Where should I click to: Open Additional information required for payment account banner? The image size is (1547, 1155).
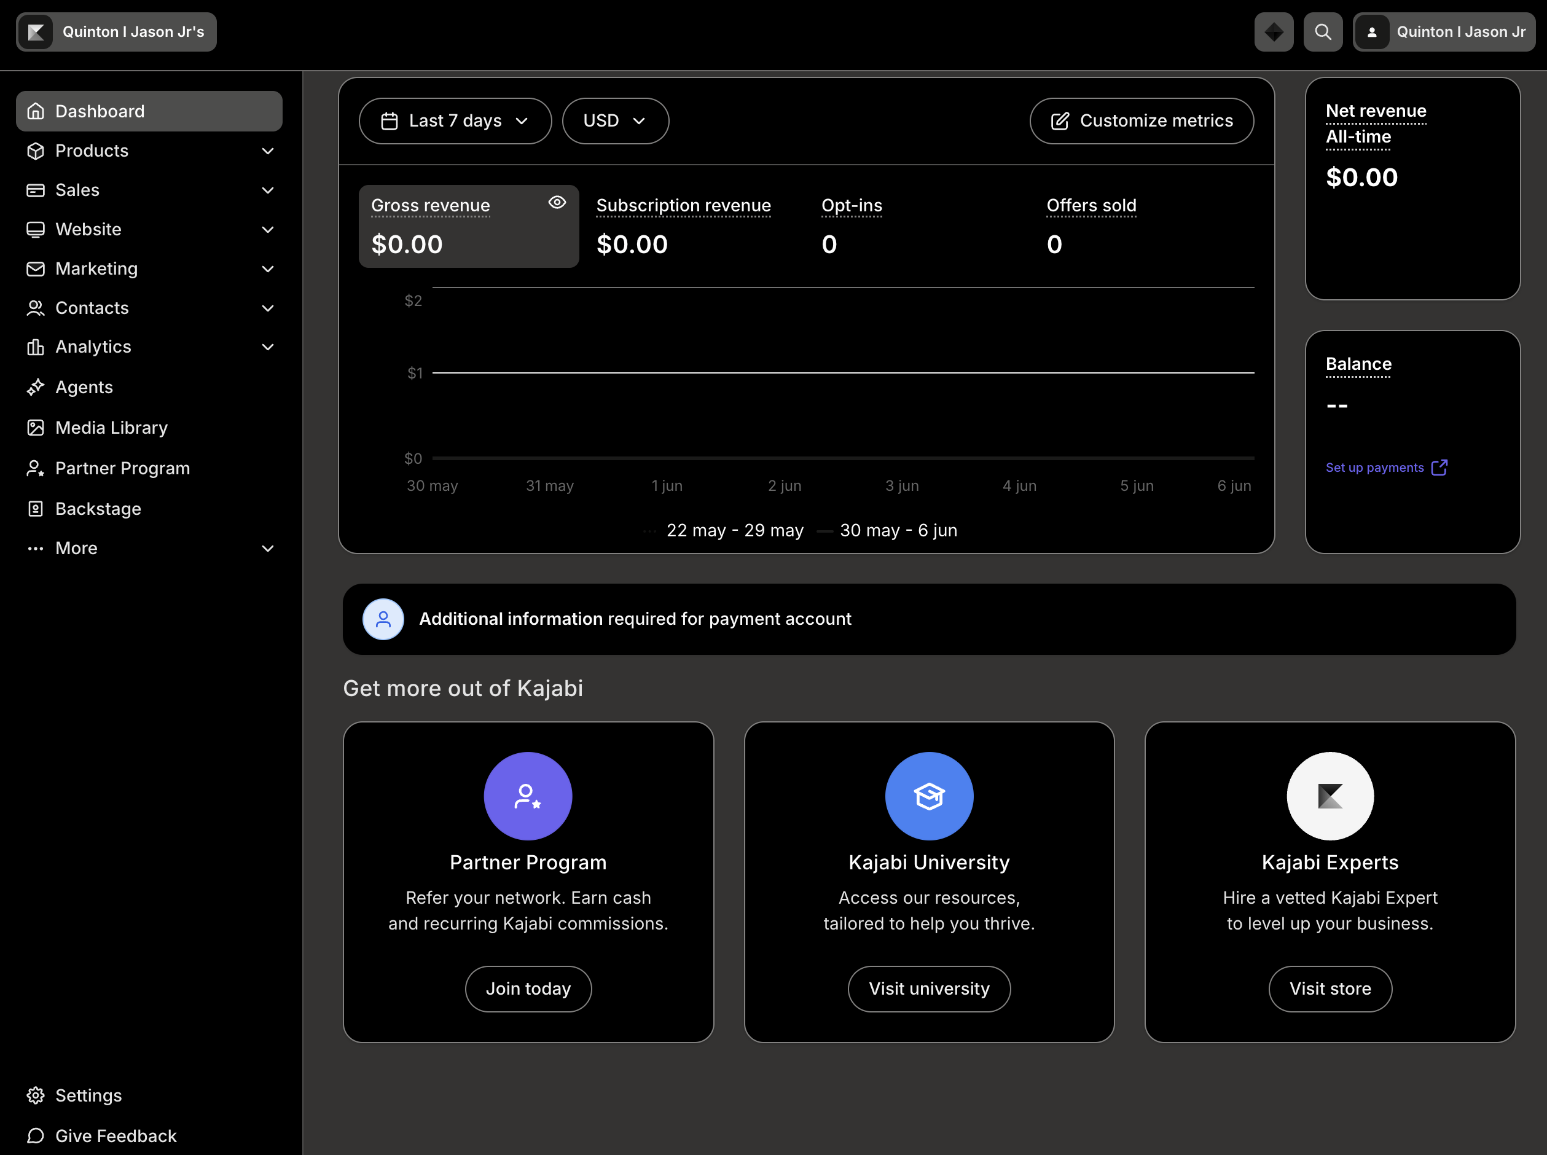coord(929,619)
